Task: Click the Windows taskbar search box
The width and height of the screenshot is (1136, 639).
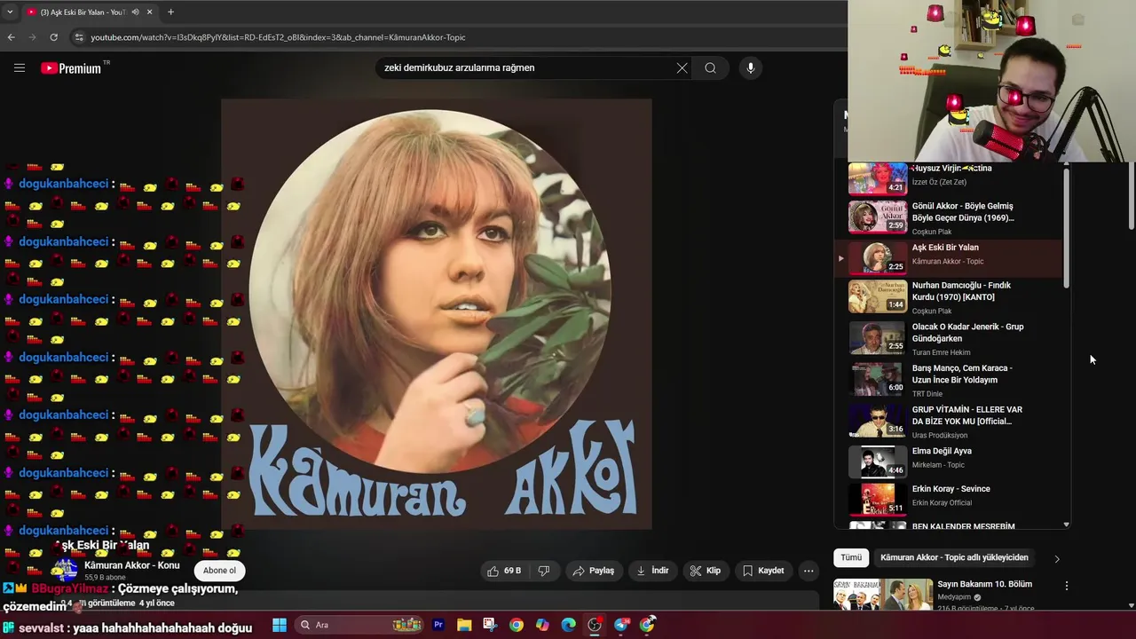Action: coord(359,625)
